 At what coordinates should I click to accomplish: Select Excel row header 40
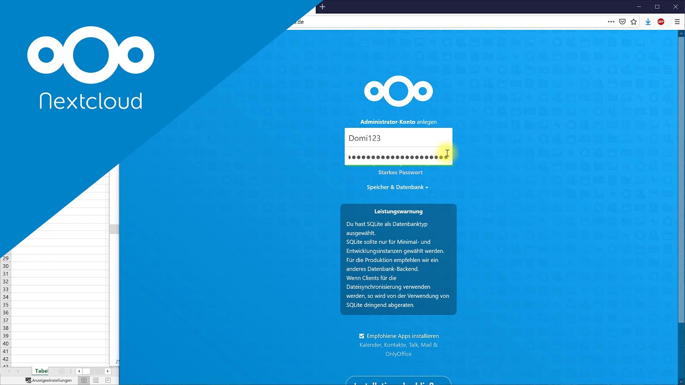[6, 343]
